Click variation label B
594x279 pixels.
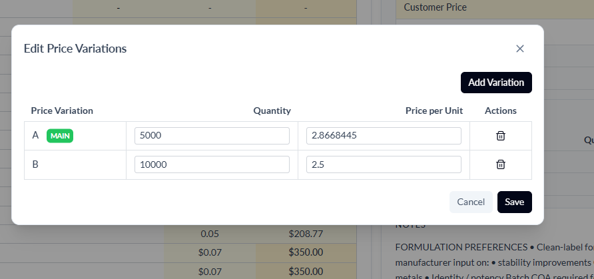click(35, 164)
